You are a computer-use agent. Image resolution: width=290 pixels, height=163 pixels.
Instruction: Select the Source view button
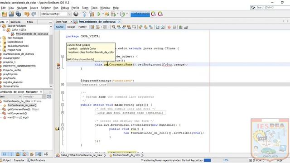(x=60, y=27)
